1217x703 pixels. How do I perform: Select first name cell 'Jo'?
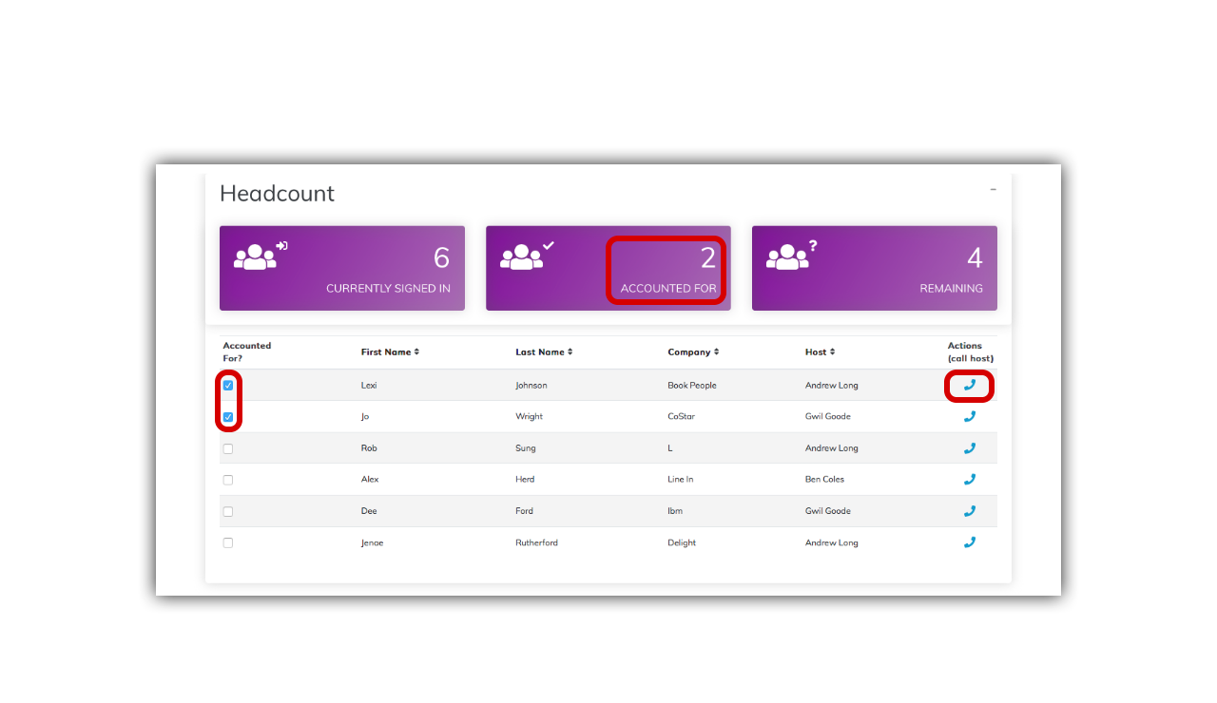(365, 417)
